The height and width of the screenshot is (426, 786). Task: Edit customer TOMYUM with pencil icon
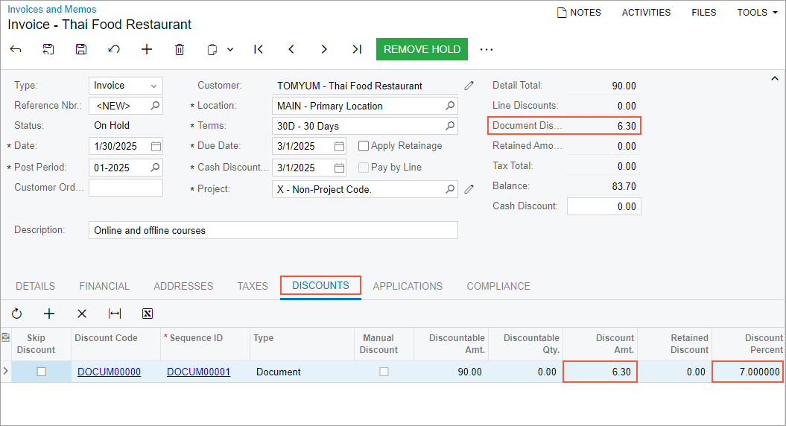click(x=469, y=86)
